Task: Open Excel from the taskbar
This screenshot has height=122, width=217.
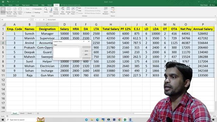Action: pyautogui.click(x=125, y=120)
